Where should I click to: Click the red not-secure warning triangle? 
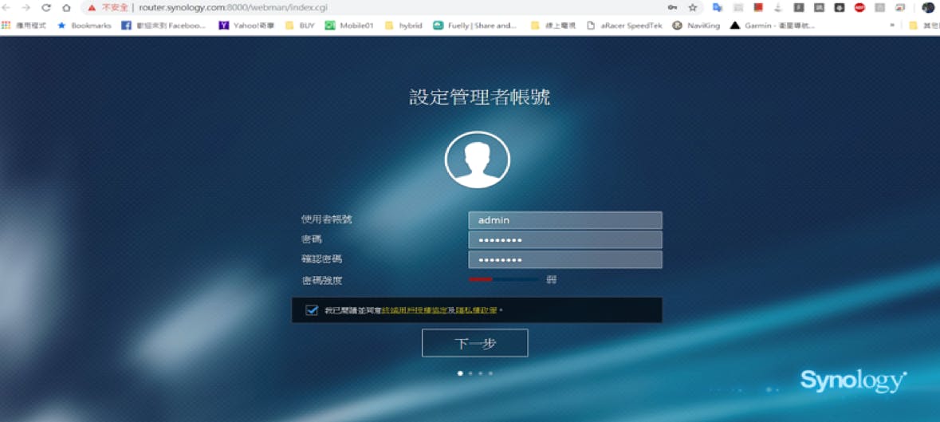[91, 8]
